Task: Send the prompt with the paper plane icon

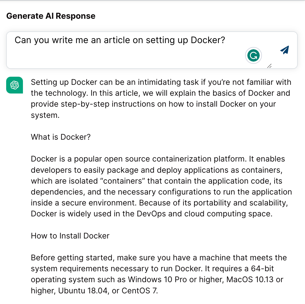Action: pyautogui.click(x=285, y=50)
